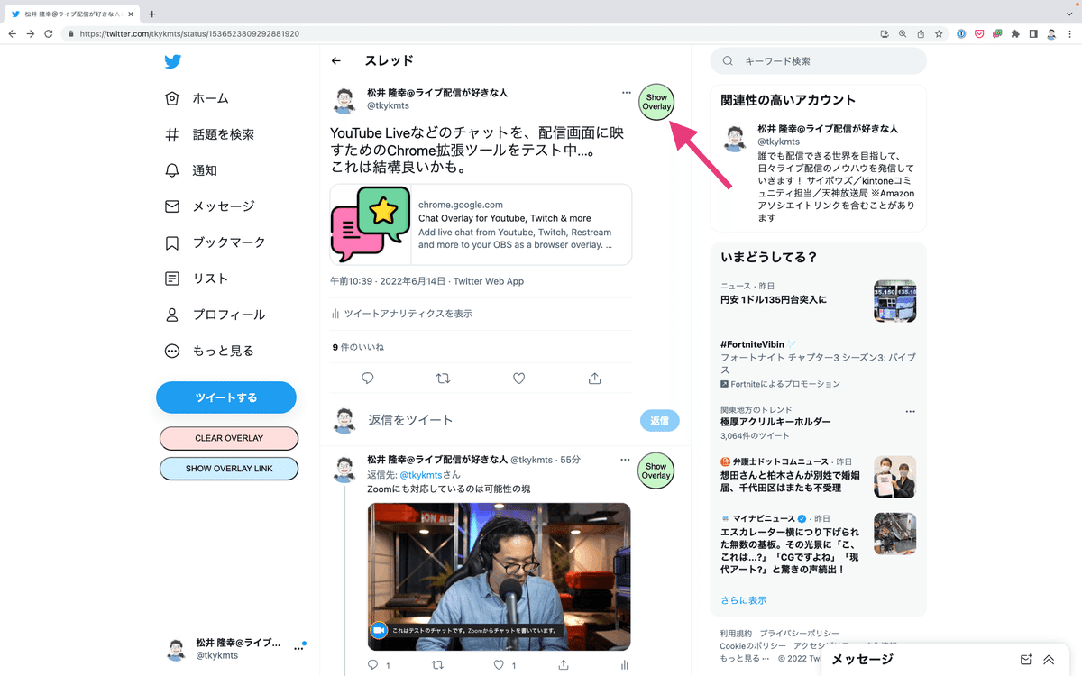Screen dimensions: 1082x676
Task: Open メッセージ in the left sidebar
Action: (210, 206)
